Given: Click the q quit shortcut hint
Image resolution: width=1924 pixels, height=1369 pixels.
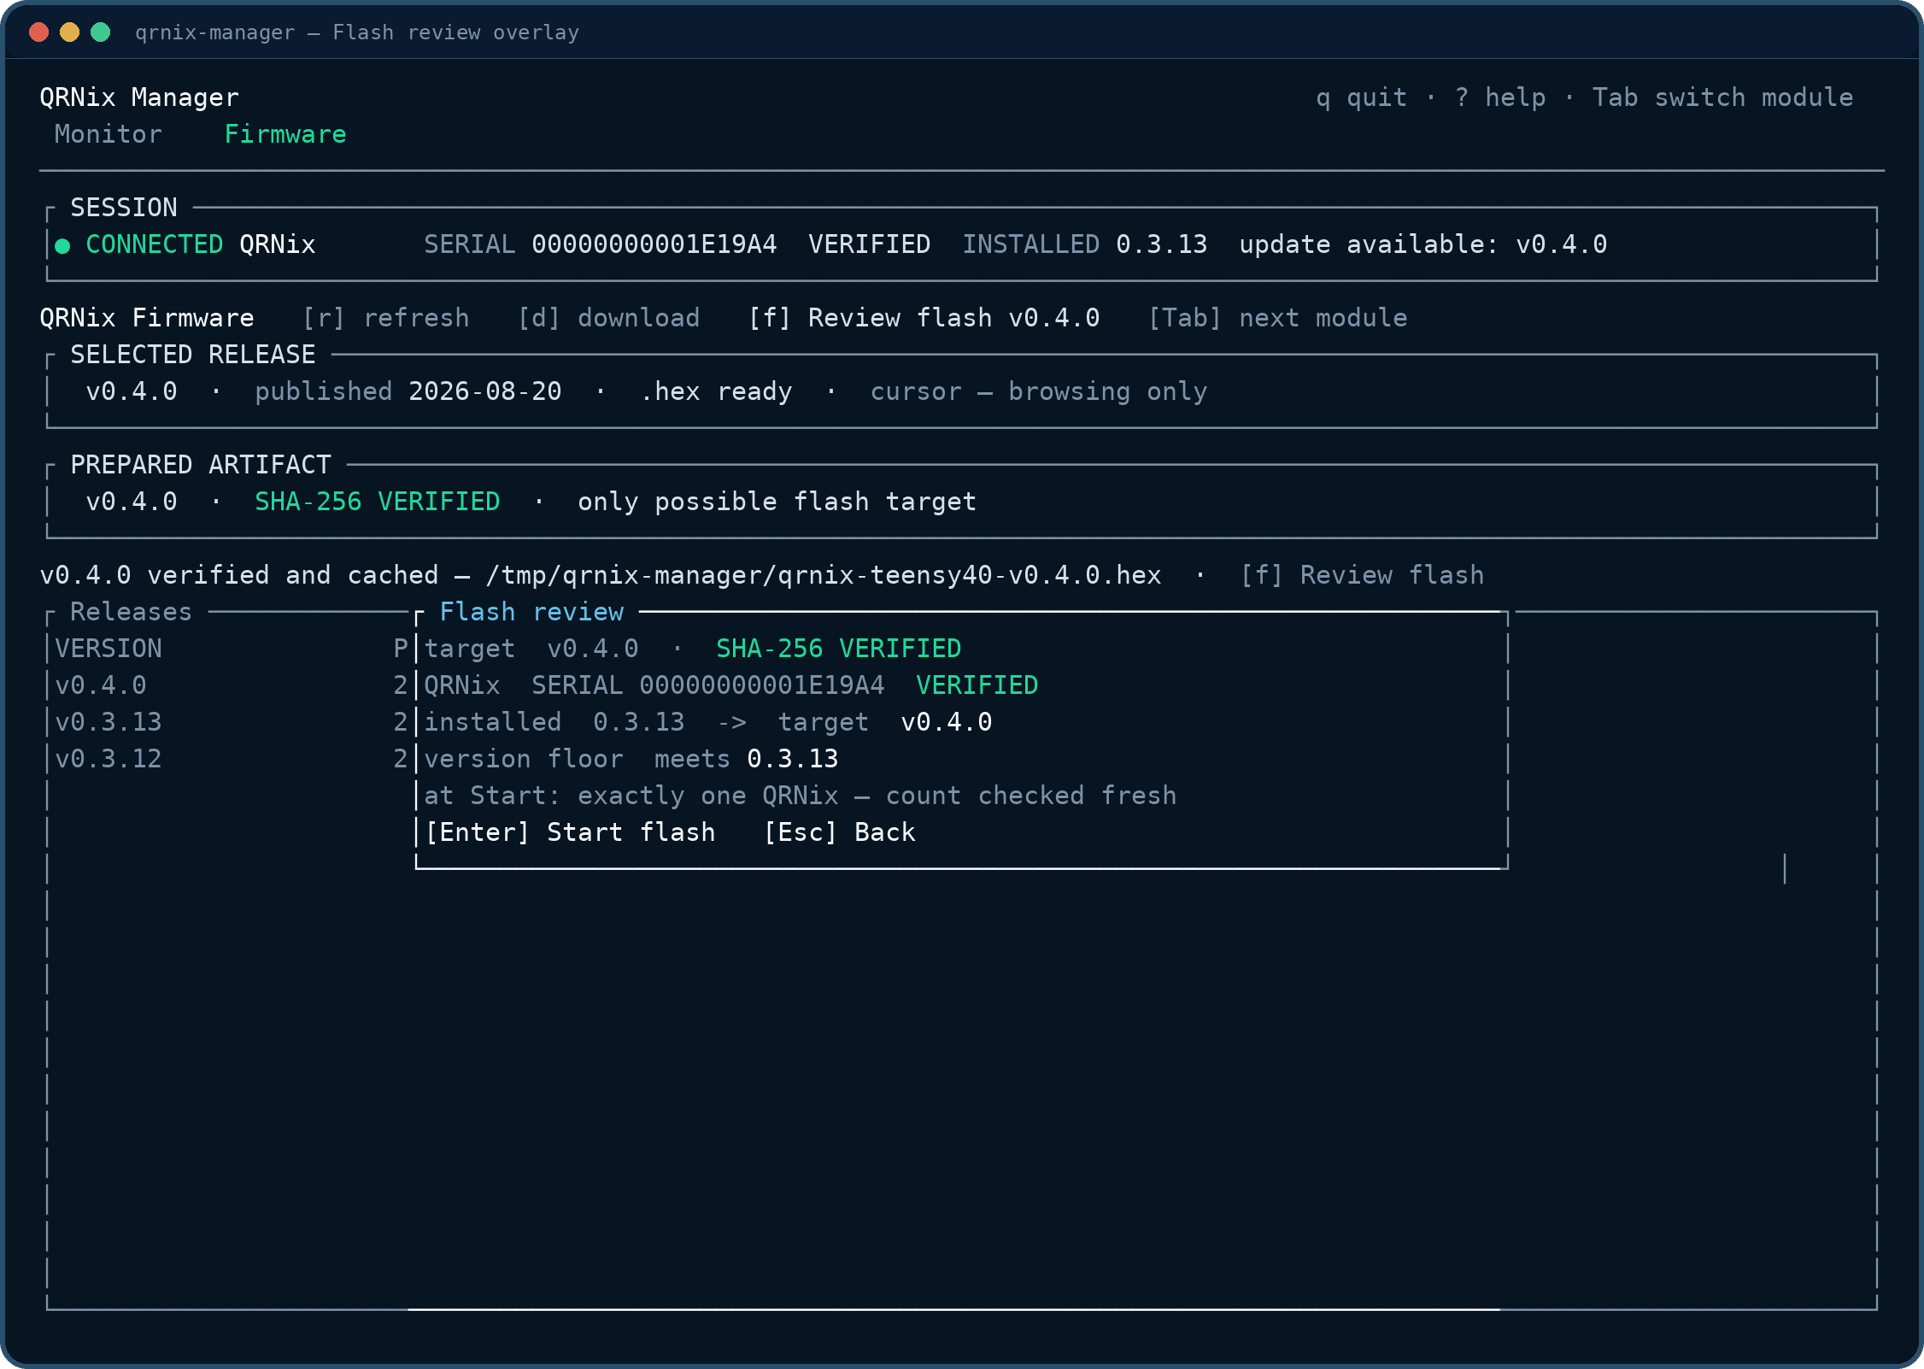Looking at the screenshot, I should [1361, 97].
